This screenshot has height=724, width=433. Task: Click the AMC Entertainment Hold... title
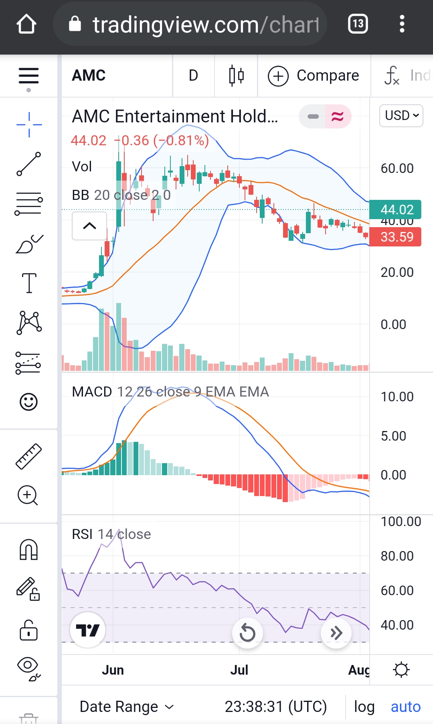[x=175, y=116]
